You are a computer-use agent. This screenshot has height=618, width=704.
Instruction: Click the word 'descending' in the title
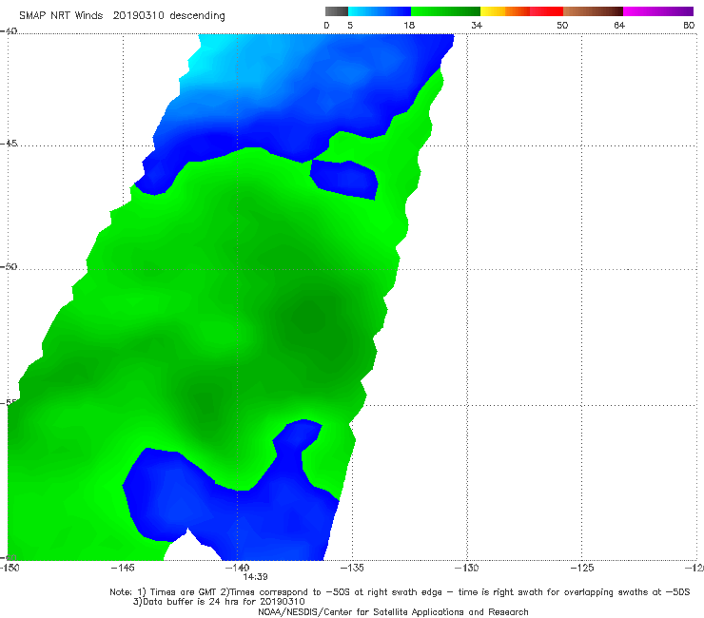(197, 16)
